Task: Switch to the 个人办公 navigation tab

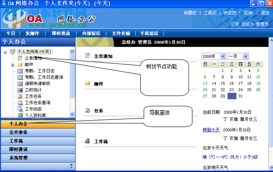Action: [x=38, y=124]
